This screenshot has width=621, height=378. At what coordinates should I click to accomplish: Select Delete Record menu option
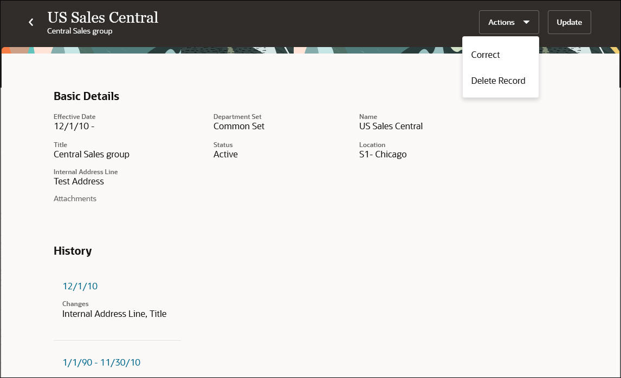pos(498,81)
